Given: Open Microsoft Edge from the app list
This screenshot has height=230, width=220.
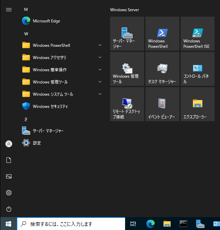Looking at the screenshot, I should pos(46,21).
